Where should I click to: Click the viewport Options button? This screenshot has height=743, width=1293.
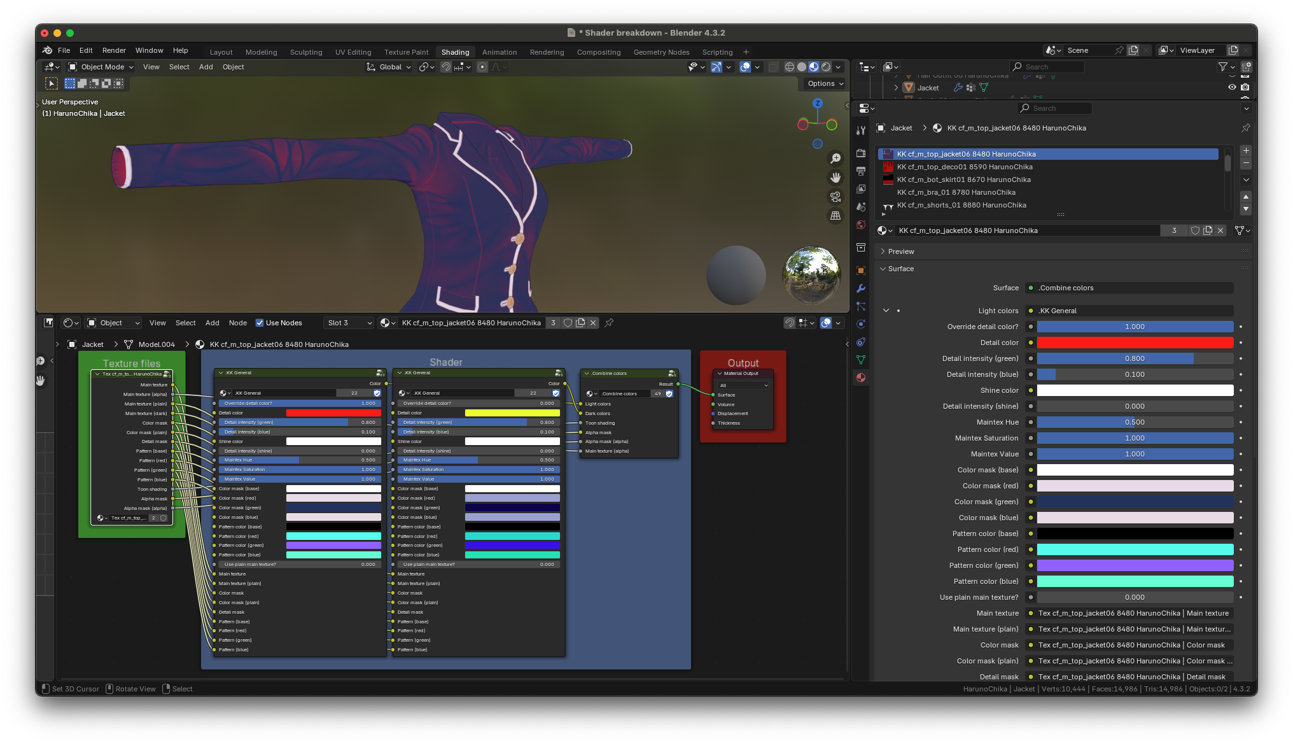(825, 83)
